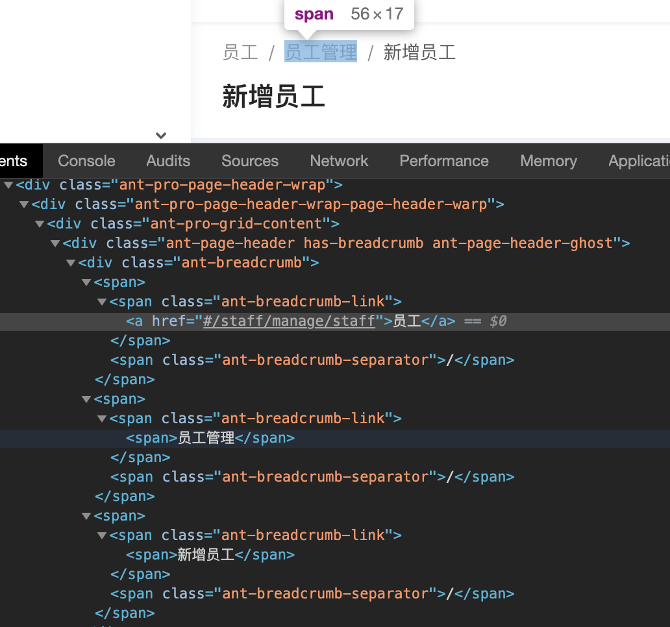670x627 pixels.
Task: Click the 新增员工 page title
Action: point(274,96)
